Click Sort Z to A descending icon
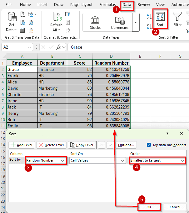Image resolution: width=189 pixels, height=213 pixels. click(149, 27)
